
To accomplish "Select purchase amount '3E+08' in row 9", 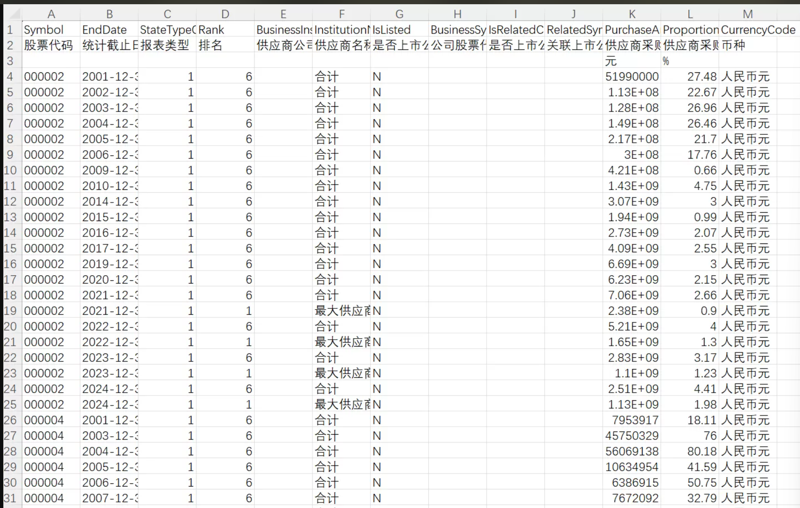I will [631, 155].
